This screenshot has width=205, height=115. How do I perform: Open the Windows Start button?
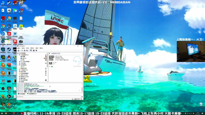[x=2, y=113]
